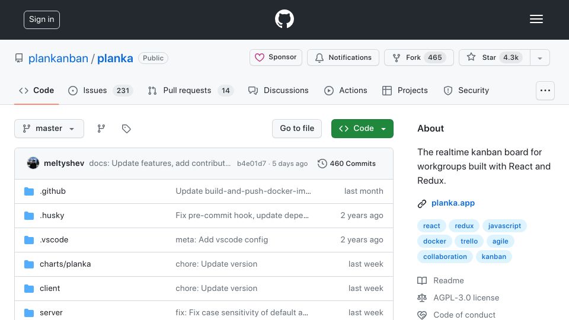
Task: Open charts/planka 'chore: Update version' commit
Action: (x=216, y=264)
